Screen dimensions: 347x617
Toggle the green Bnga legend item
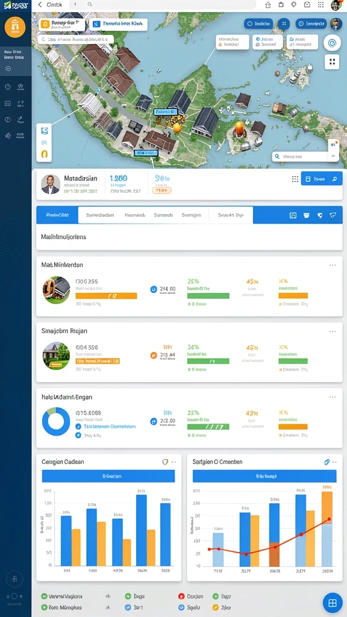pyautogui.click(x=128, y=597)
